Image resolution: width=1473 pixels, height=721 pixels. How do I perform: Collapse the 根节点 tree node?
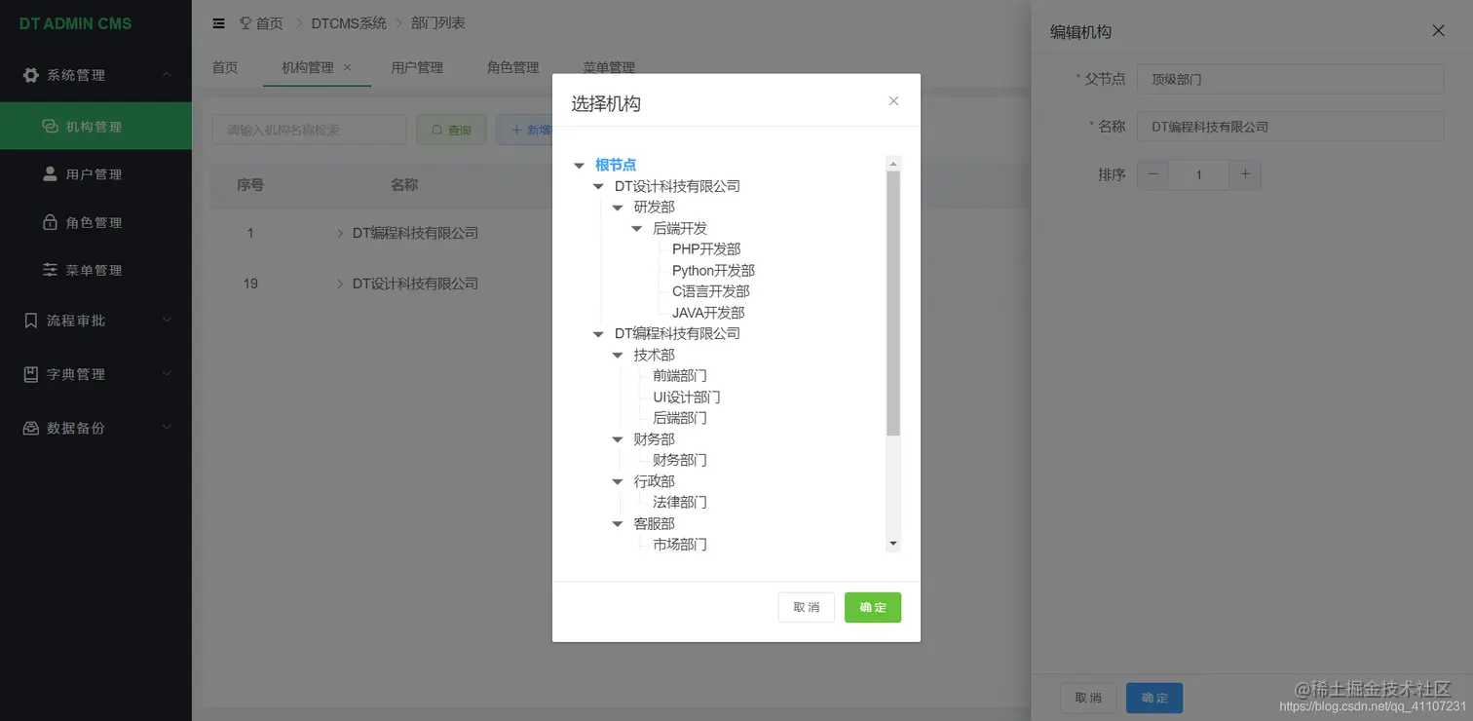(x=579, y=165)
